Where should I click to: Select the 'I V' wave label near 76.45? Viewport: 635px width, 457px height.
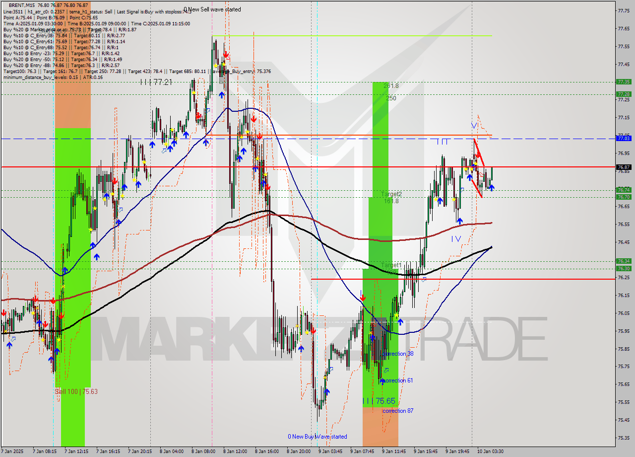coord(456,239)
